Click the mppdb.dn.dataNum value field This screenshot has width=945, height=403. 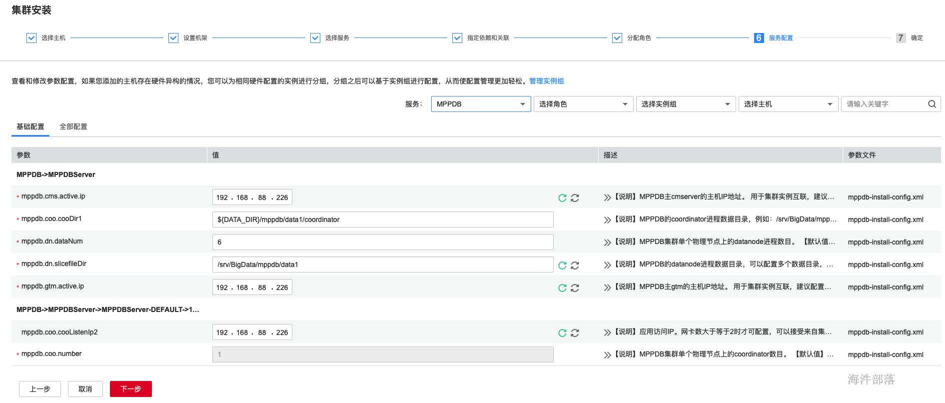383,242
